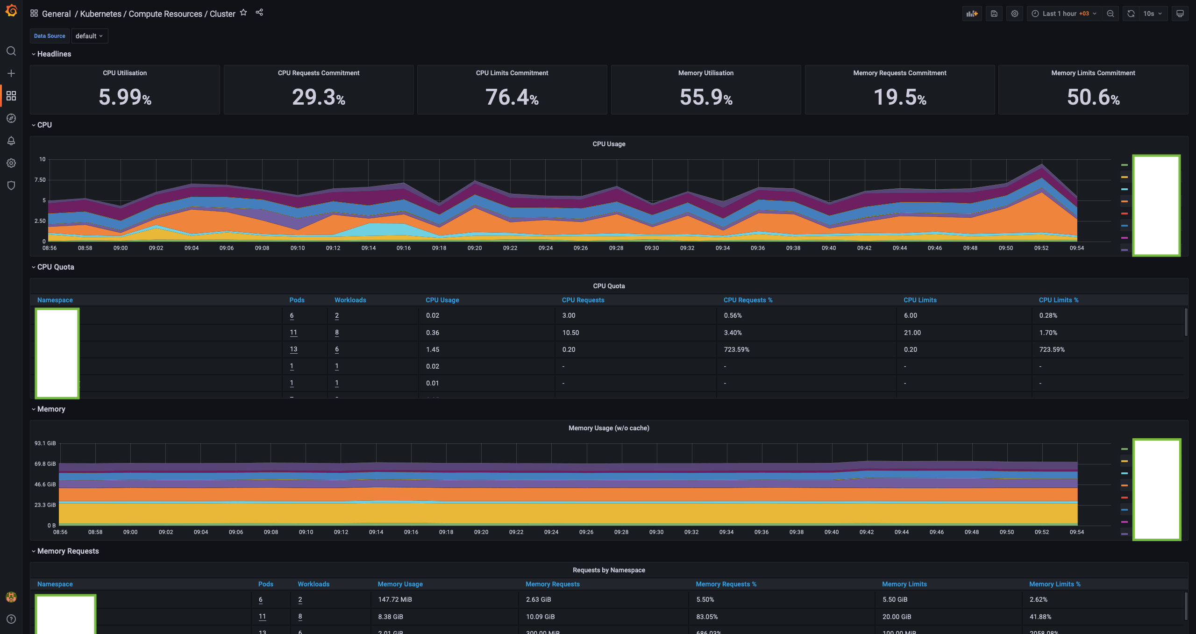Screen dimensions: 1196x634
Task: Click pods link 6 in Requests by Namespace table
Action: (x=261, y=599)
